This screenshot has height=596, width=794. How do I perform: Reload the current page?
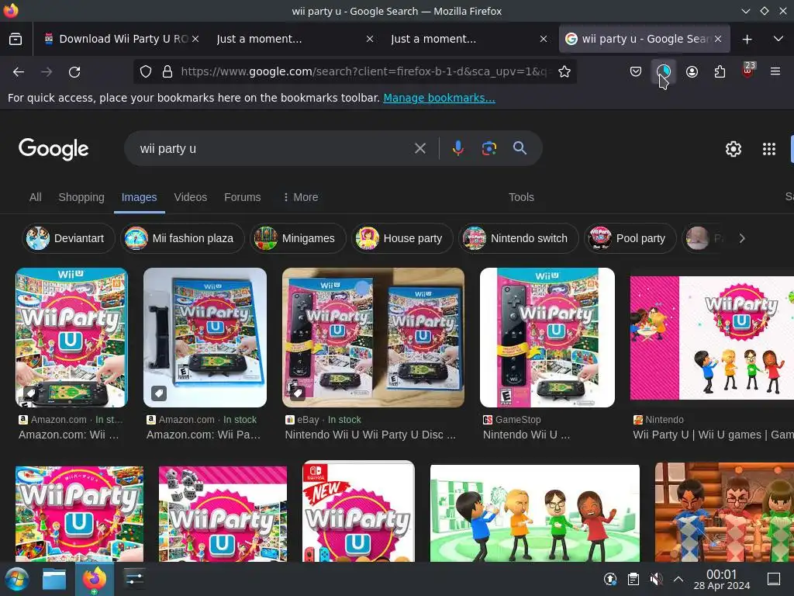pyautogui.click(x=74, y=72)
